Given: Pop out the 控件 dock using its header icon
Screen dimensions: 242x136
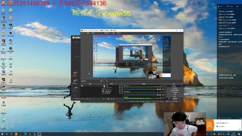Looking at the screenshot, I should pyautogui.click(x=182, y=84).
